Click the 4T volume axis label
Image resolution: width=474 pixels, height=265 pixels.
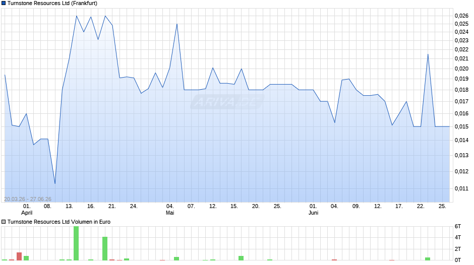click(458, 237)
